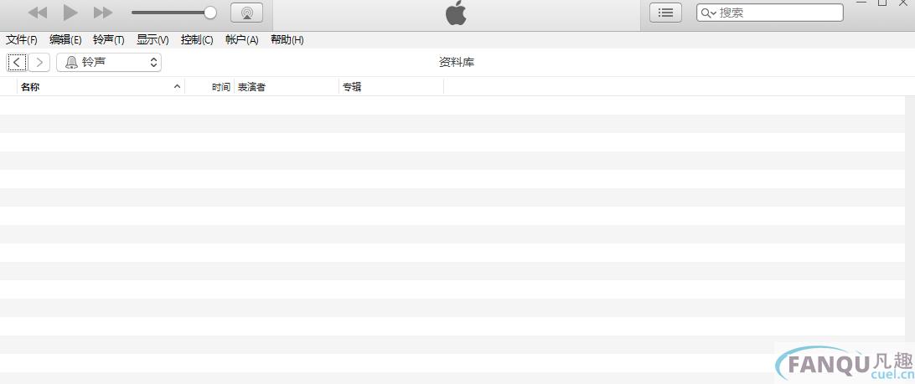The height and width of the screenshot is (384, 915).
Task: Open search options magnifier dropdown
Action: click(708, 13)
